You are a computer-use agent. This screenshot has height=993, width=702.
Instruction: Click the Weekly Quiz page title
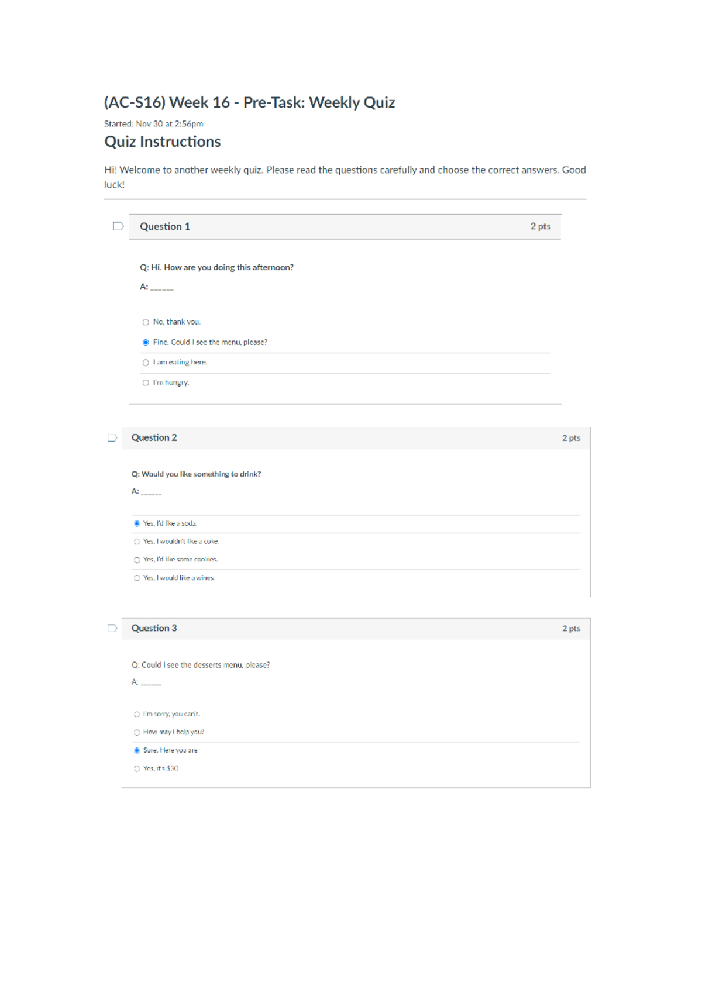click(249, 103)
